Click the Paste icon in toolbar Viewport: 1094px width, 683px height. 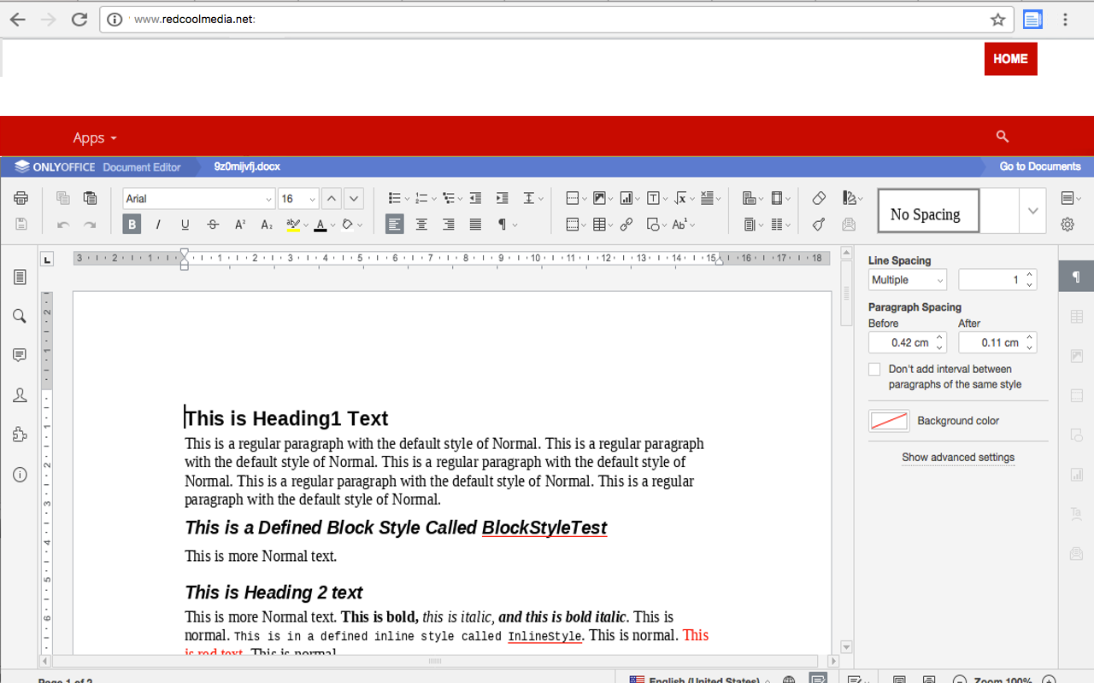point(90,198)
